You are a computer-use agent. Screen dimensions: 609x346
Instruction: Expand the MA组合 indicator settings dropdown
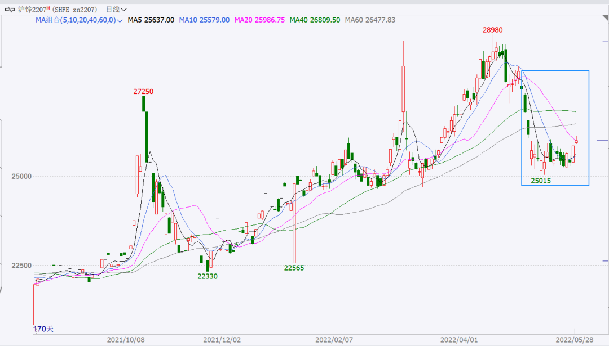tap(119, 20)
